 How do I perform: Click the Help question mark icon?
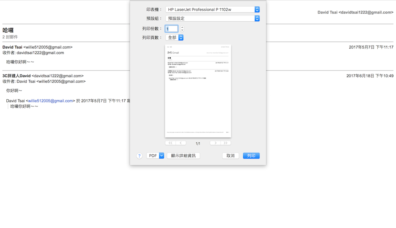click(x=139, y=155)
